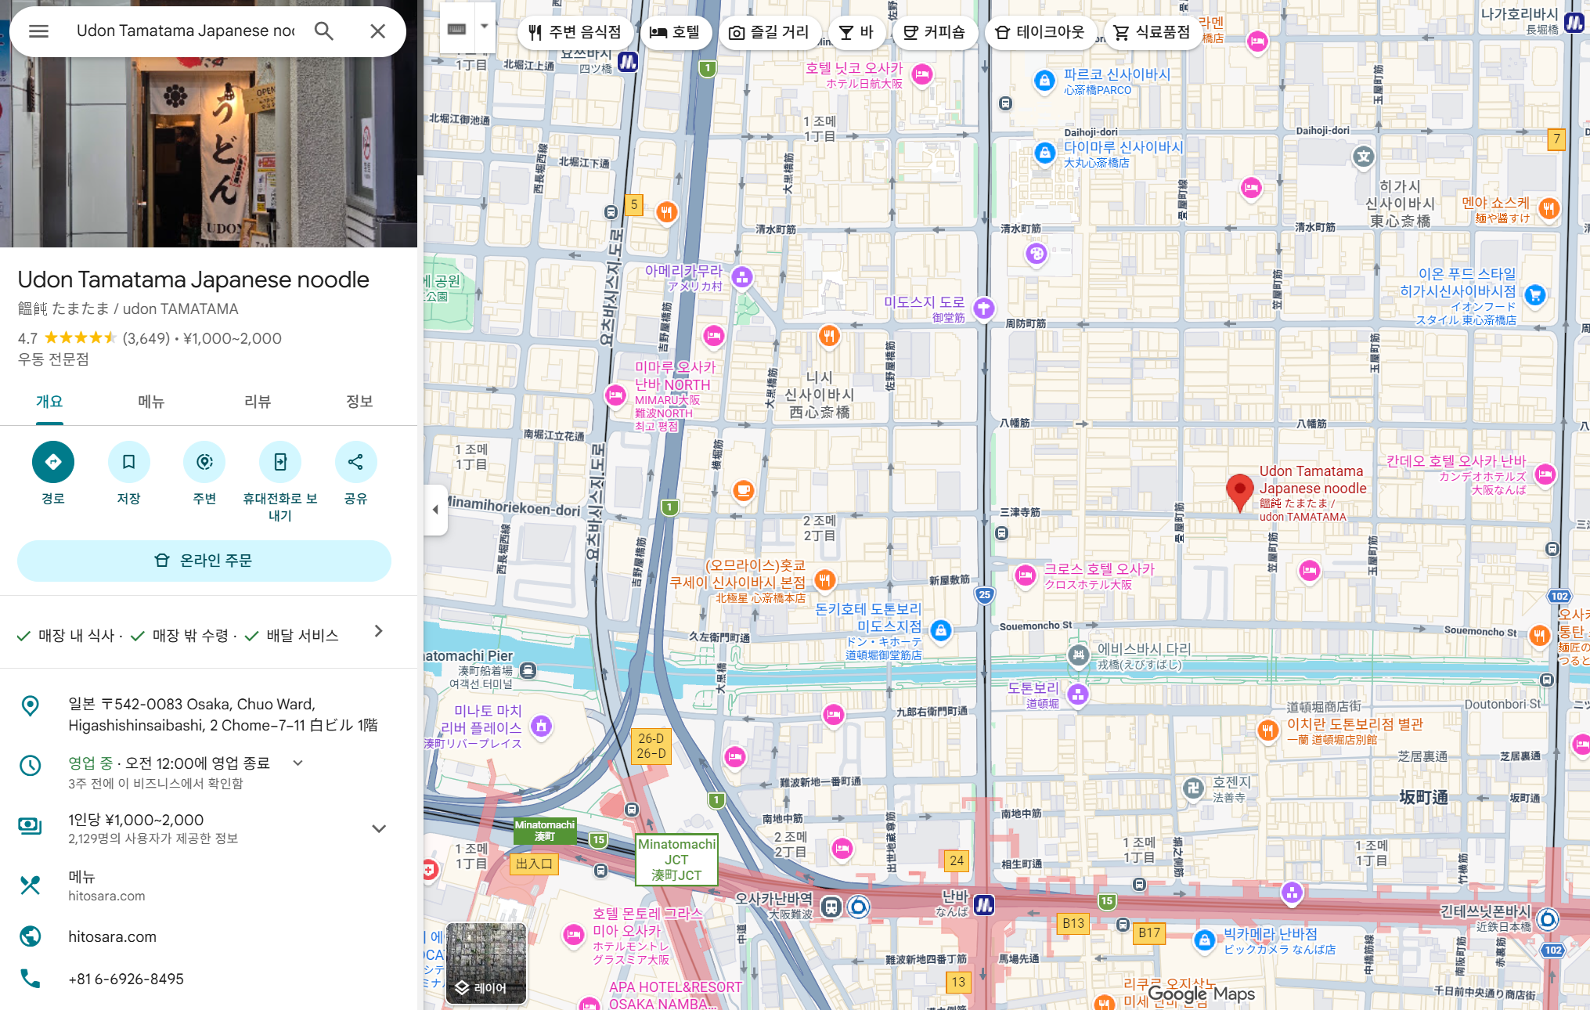The image size is (1590, 1010).
Task: Click the 돈키호테 도톤보리 shopping marker
Action: (941, 630)
